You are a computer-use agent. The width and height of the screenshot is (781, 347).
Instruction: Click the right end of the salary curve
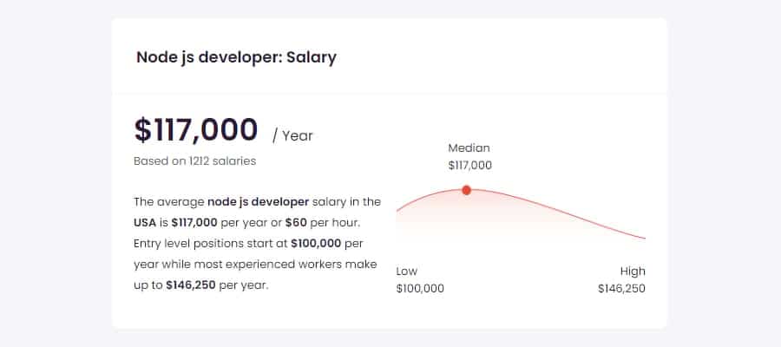pyautogui.click(x=644, y=238)
